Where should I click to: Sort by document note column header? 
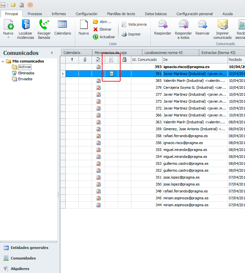[111, 60]
